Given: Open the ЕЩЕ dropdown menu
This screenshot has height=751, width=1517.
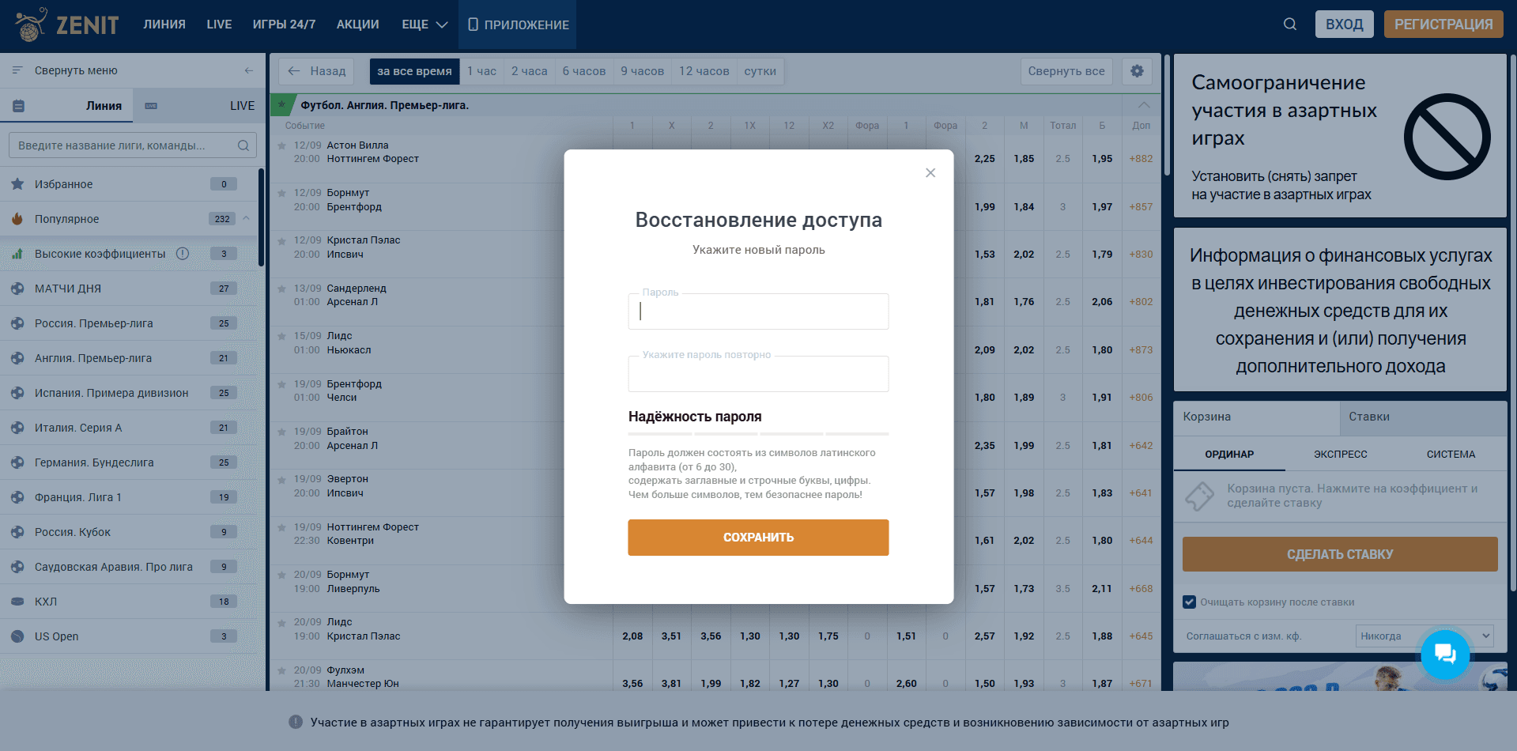Looking at the screenshot, I should coord(425,25).
